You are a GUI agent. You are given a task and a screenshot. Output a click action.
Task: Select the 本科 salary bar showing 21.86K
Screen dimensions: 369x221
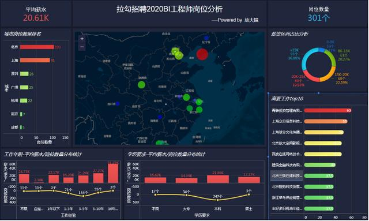(218, 179)
